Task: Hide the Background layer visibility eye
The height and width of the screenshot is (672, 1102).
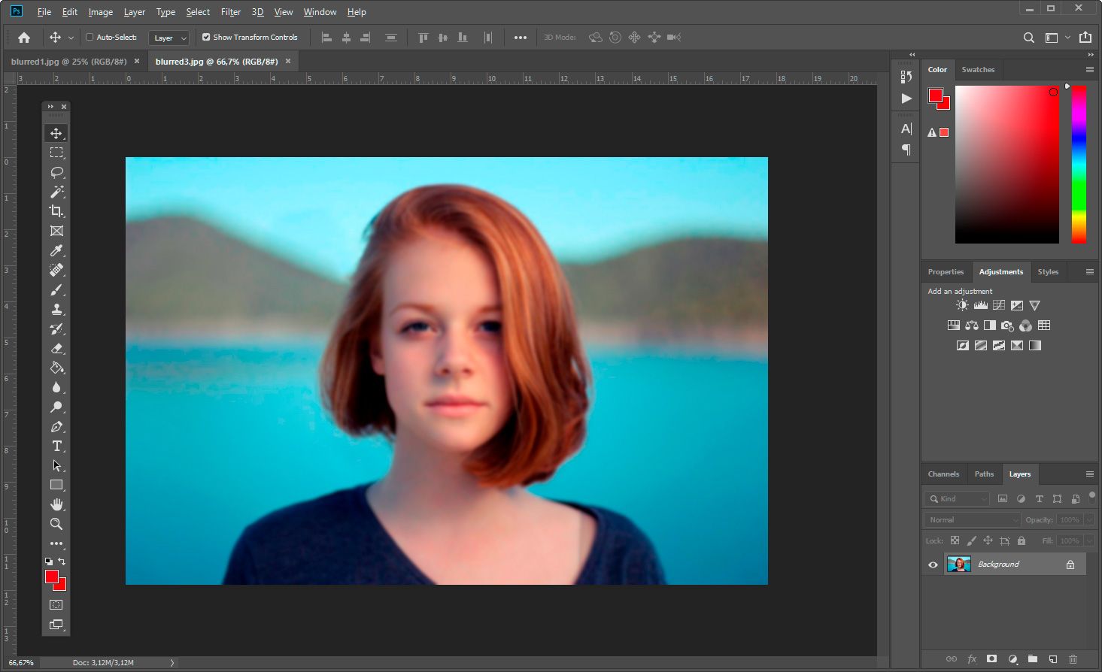Action: (933, 565)
